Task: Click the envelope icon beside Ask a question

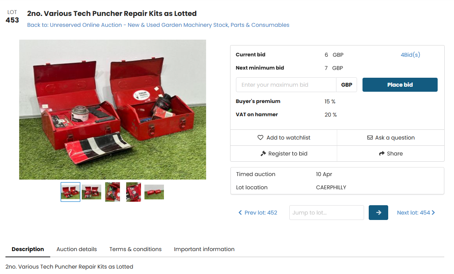Action: click(370, 138)
